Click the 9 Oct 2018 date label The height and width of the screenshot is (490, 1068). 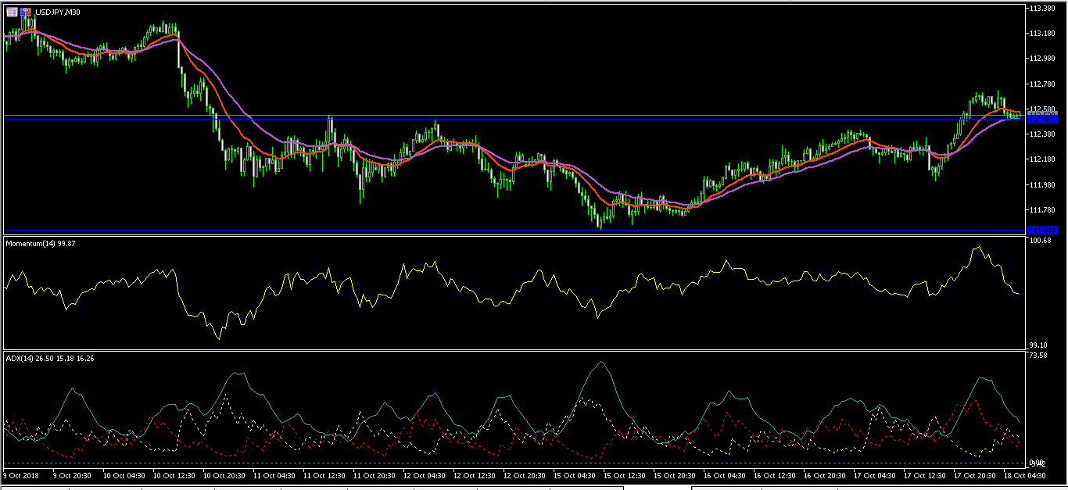coord(22,475)
